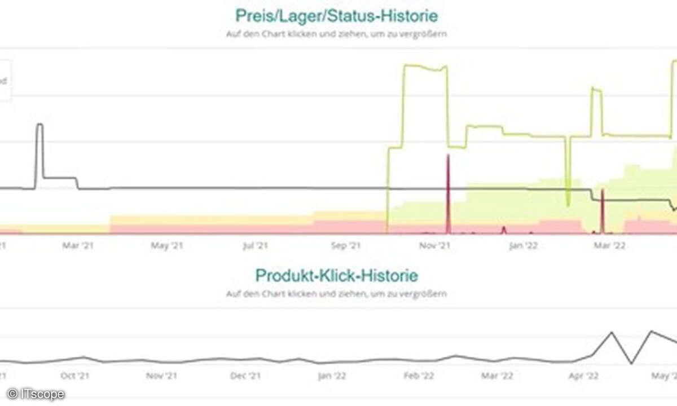Click the gray line peak before Mar '21
677x406 pixels.
pos(39,125)
